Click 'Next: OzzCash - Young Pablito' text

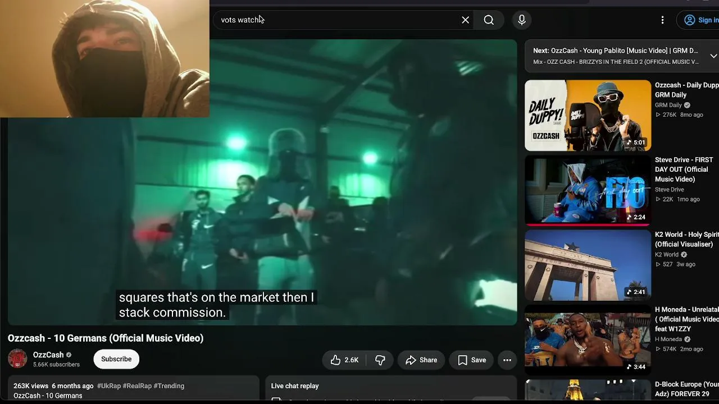[616, 50]
